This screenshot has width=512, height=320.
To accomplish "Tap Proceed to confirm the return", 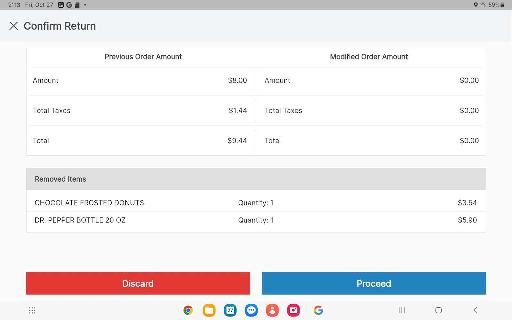I will 373,283.
